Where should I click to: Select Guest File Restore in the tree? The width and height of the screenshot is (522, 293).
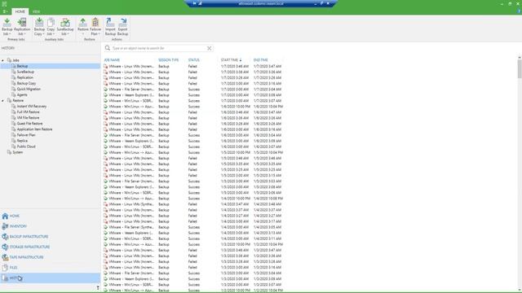(x=29, y=124)
